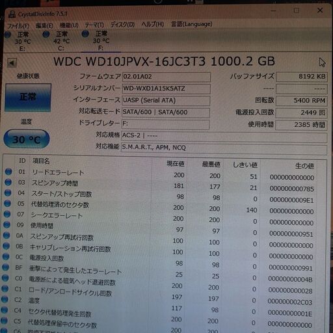Select drive E: status orb
Viewport: 333px width, 333px height.
point(8,34)
